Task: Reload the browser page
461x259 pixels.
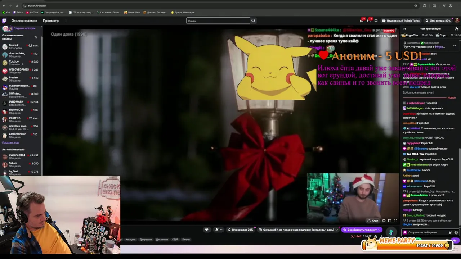Action: coord(17,6)
